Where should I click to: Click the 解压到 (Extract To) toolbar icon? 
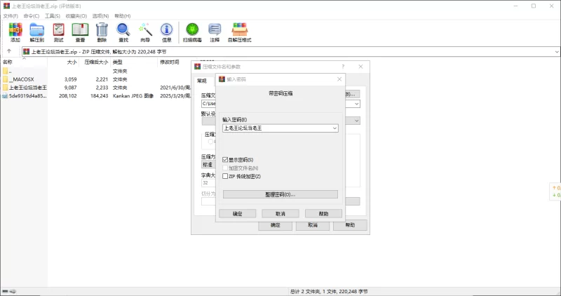pyautogui.click(x=37, y=30)
